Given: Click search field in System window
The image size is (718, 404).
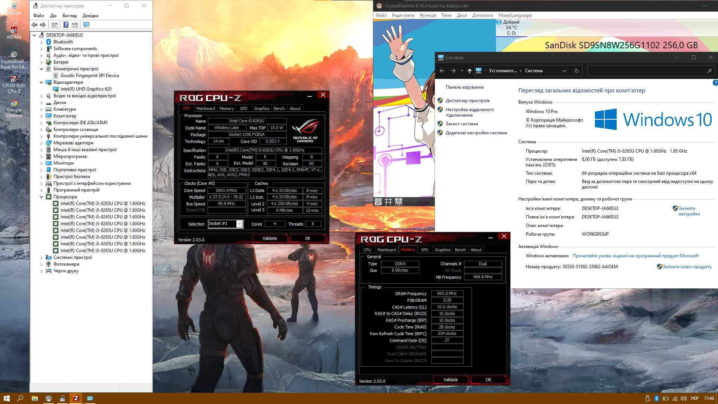Looking at the screenshot, I should [x=651, y=71].
